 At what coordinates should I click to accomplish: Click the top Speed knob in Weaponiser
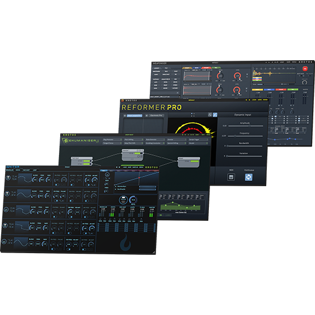(220, 76)
